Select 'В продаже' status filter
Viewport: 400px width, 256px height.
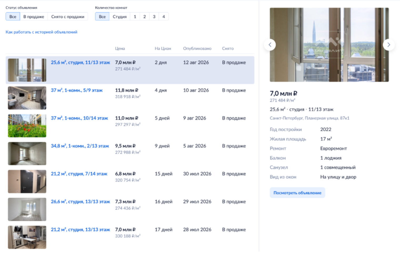[x=34, y=17]
